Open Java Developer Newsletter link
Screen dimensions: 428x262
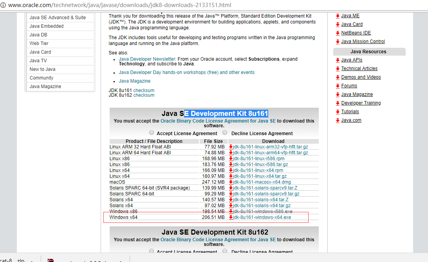tap(147, 59)
